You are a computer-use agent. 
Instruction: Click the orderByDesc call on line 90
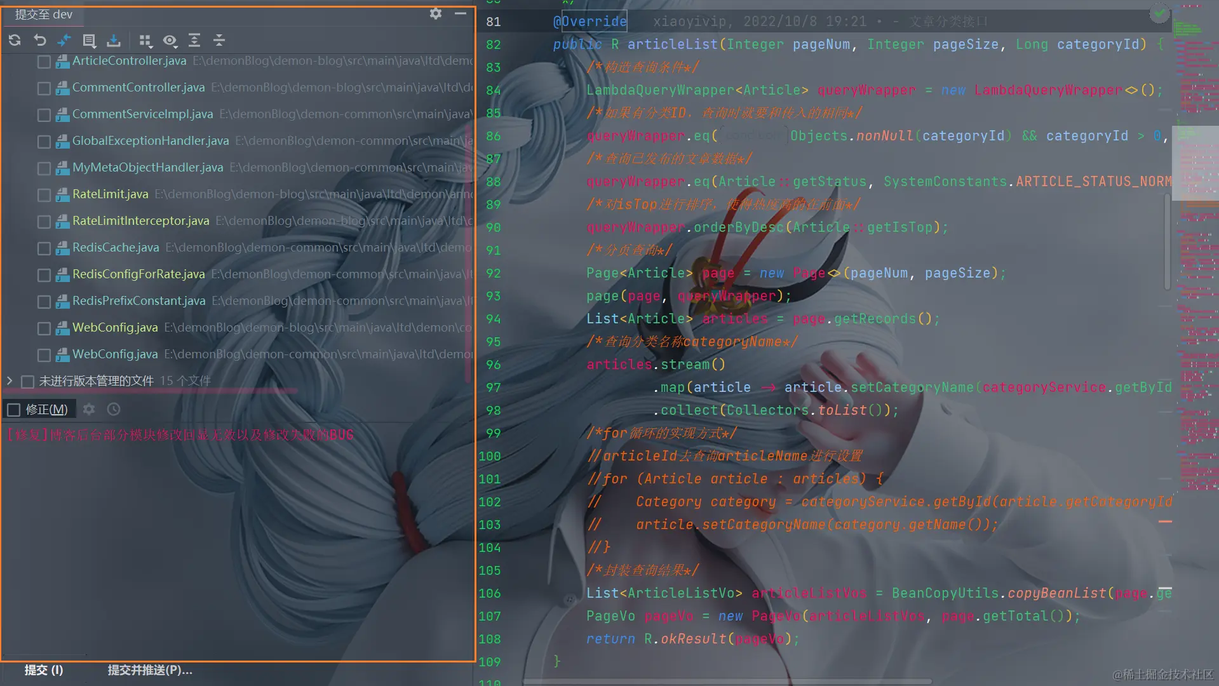tap(739, 227)
